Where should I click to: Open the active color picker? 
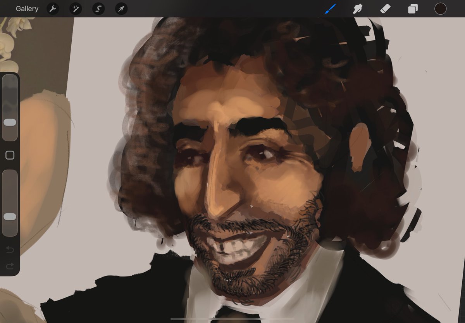(x=440, y=9)
